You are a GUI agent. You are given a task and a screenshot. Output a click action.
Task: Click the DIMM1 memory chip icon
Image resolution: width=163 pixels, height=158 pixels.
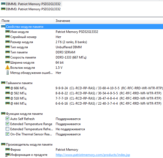(x=3, y=4)
